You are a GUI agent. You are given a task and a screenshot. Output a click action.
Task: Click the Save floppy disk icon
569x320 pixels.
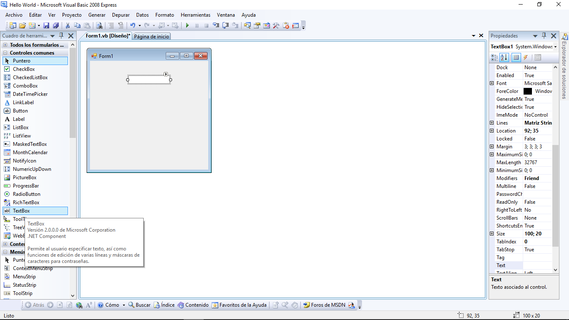pyautogui.click(x=46, y=25)
